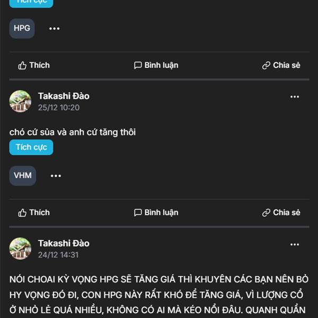This screenshot has height=318, width=318.
Task: Share the 25/12 10:20 post
Action: 281,213
